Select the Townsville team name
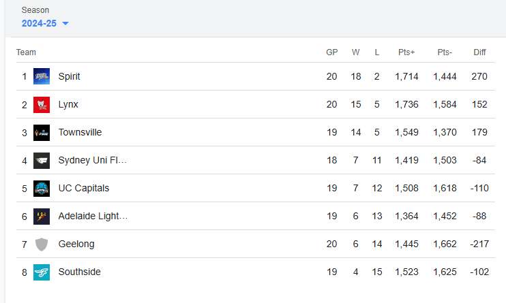This screenshot has width=506, height=303. [80, 132]
